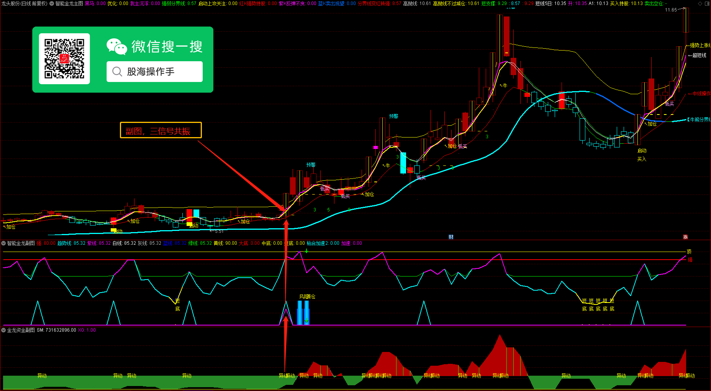The width and height of the screenshot is (711, 391).
Task: Click the diamond marker icon at top right
Action: [x=700, y=3]
